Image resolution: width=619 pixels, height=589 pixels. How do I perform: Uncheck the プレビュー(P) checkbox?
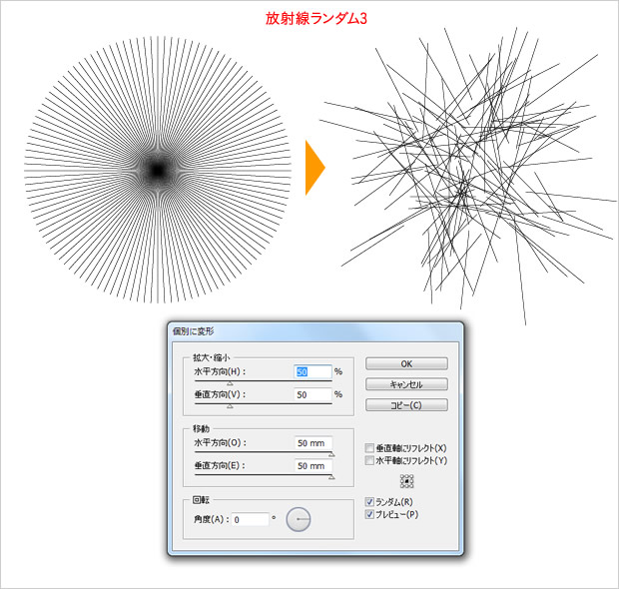[369, 514]
